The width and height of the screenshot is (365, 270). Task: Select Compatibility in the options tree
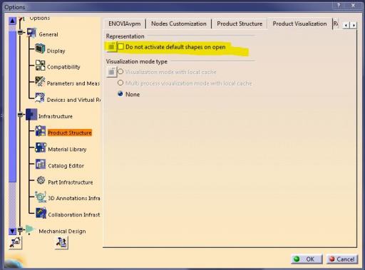pyautogui.click(x=63, y=67)
